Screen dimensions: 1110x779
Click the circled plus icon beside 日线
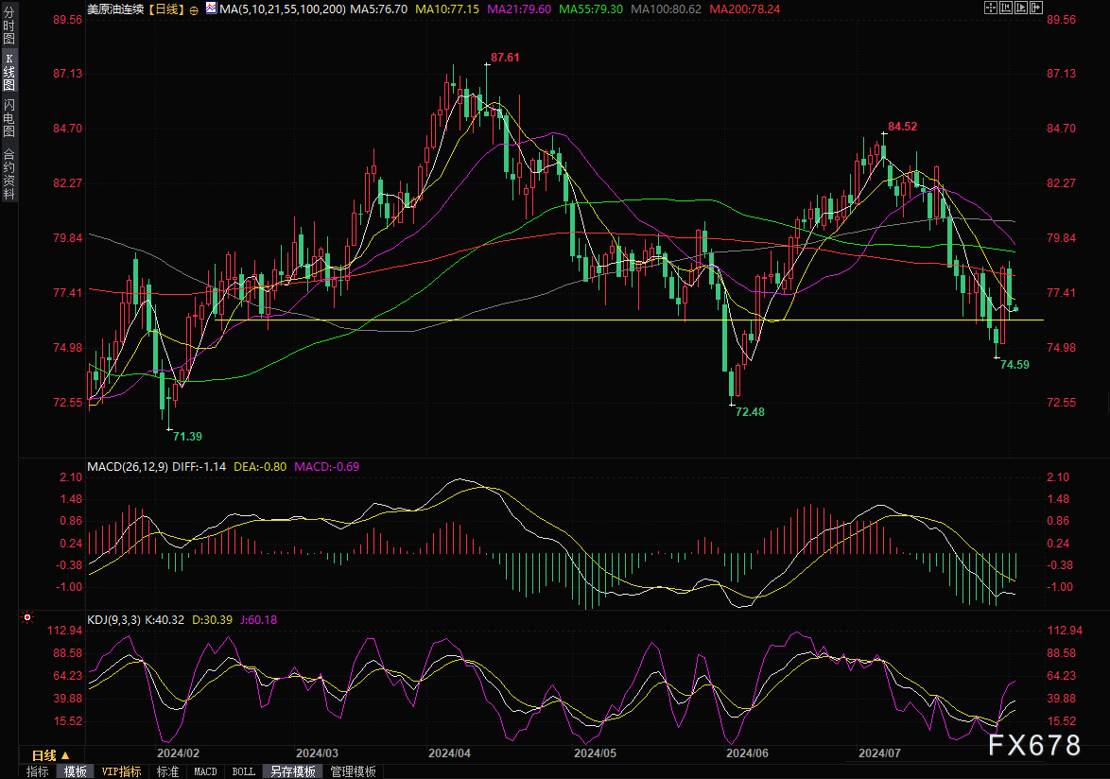194,9
